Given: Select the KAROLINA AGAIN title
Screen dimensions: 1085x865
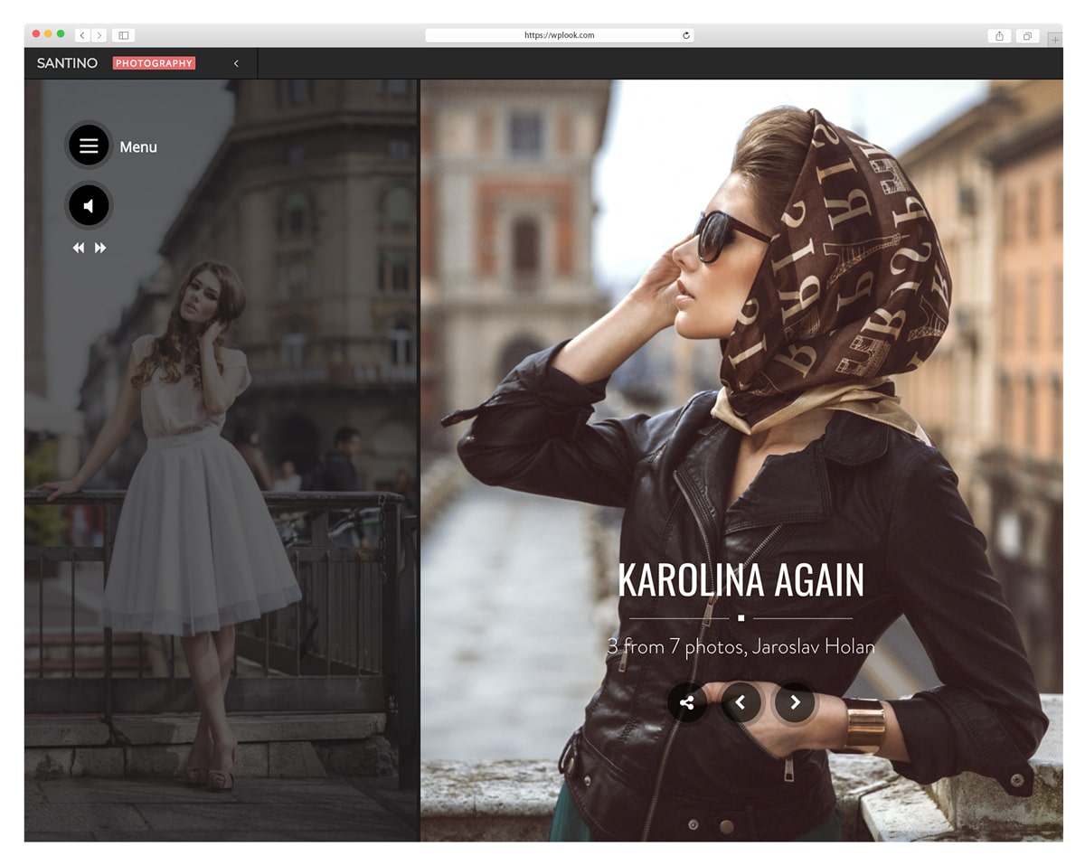Looking at the screenshot, I should pos(741,580).
